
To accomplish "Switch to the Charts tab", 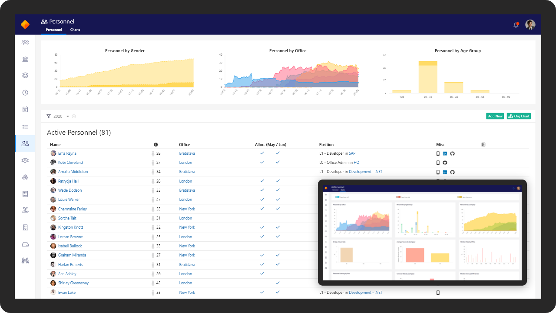I will [x=75, y=30].
